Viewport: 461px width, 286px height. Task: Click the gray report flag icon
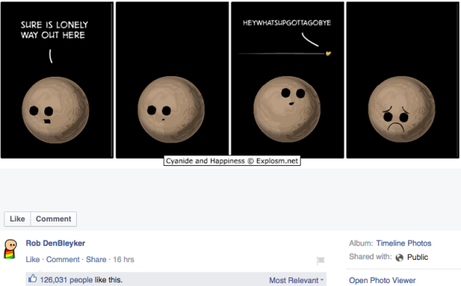320,260
